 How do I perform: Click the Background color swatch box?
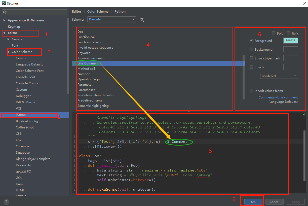(290, 49)
